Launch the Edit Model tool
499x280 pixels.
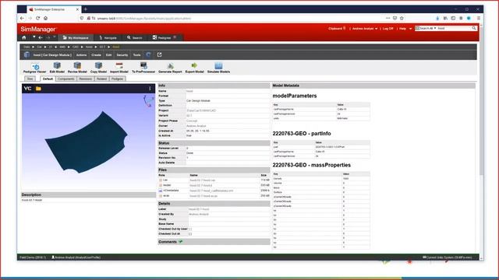(x=57, y=68)
